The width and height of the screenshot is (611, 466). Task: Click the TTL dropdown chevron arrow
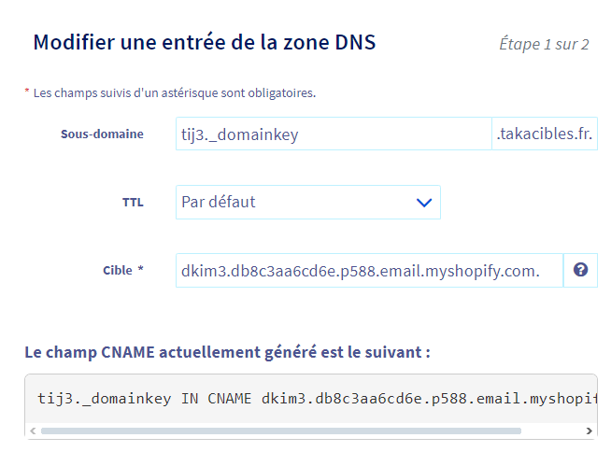pyautogui.click(x=424, y=202)
